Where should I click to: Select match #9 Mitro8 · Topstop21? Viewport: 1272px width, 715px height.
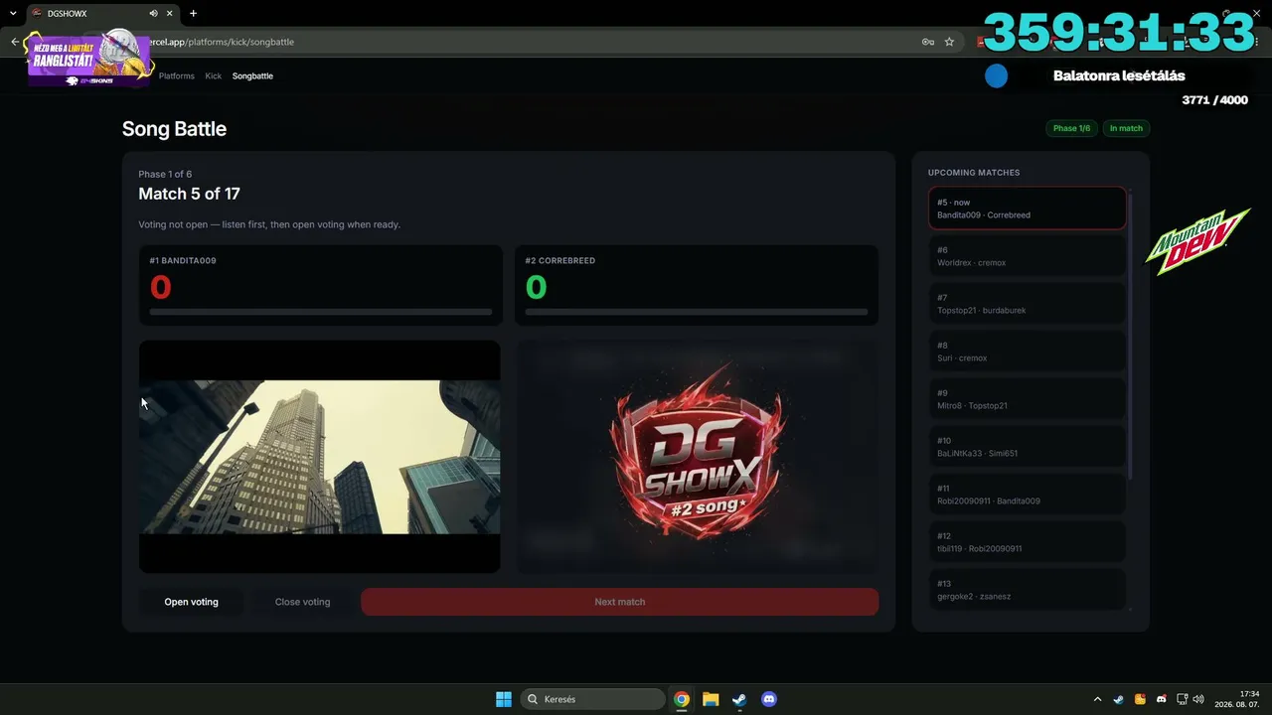(1028, 399)
